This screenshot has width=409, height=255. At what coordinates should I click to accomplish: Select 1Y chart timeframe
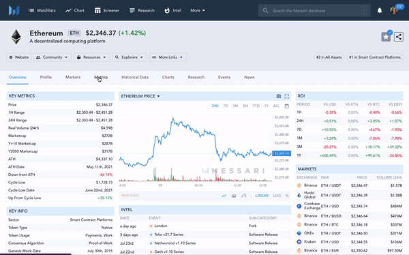tap(267, 106)
